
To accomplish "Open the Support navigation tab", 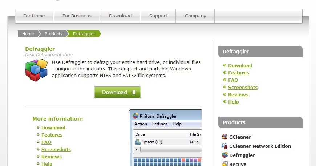I will click(x=158, y=16).
